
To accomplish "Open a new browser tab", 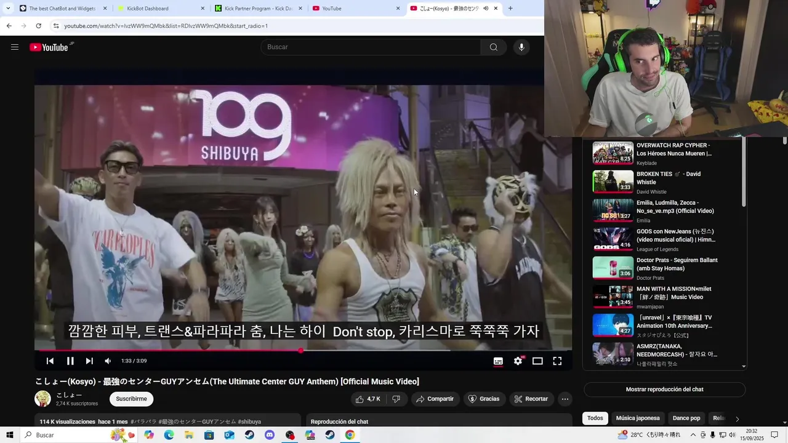I will coord(510,9).
